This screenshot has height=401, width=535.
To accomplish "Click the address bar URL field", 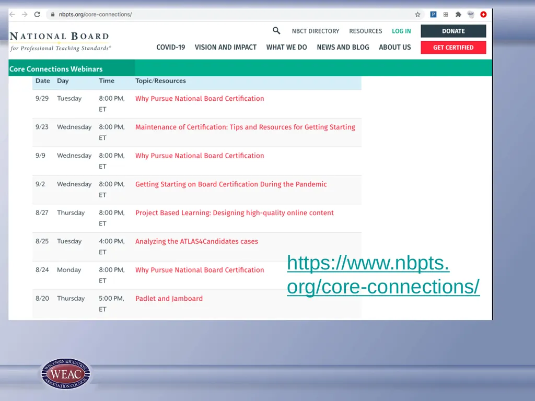I will coord(232,14).
